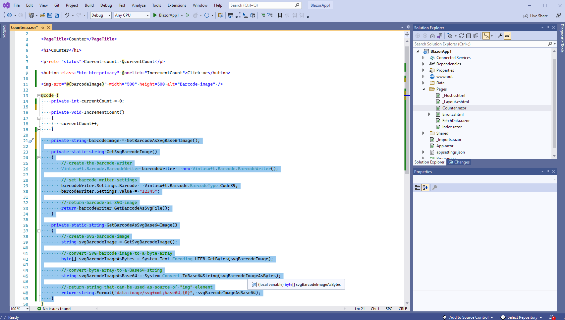Collapse All in Solution Explorer
This screenshot has width=565, height=320.
(x=469, y=36)
